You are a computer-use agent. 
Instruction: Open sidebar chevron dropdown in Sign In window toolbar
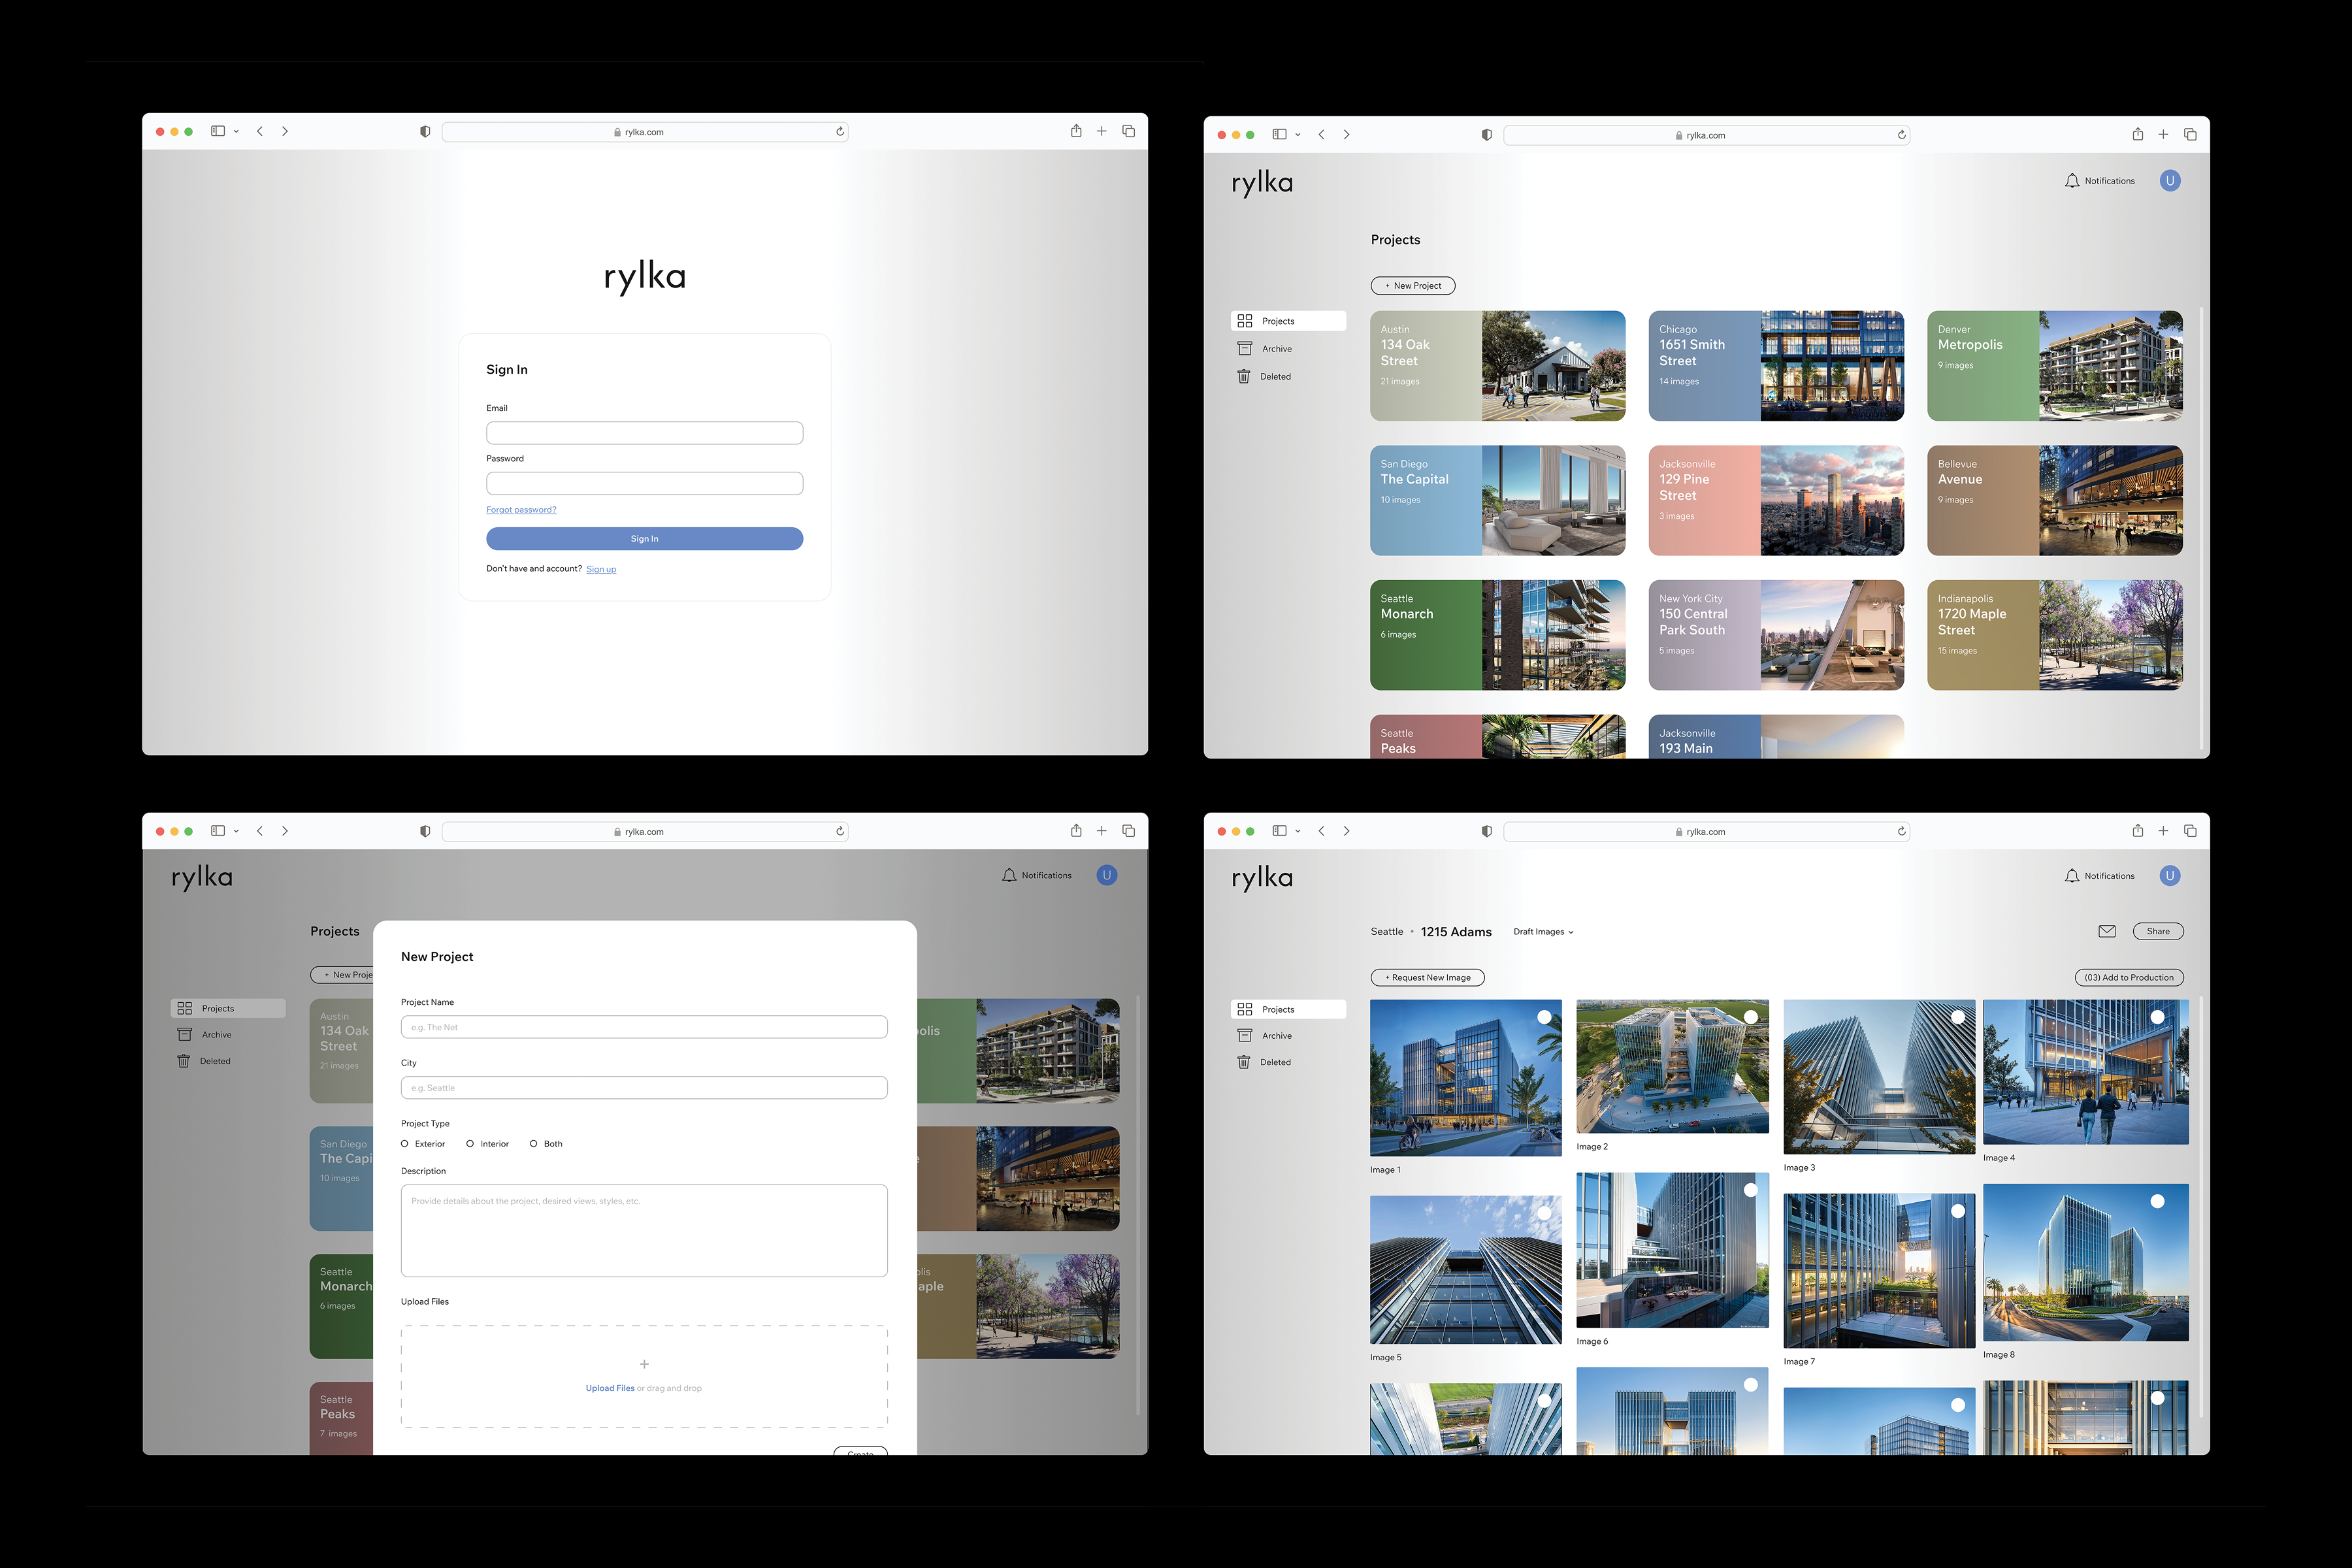pos(236,132)
